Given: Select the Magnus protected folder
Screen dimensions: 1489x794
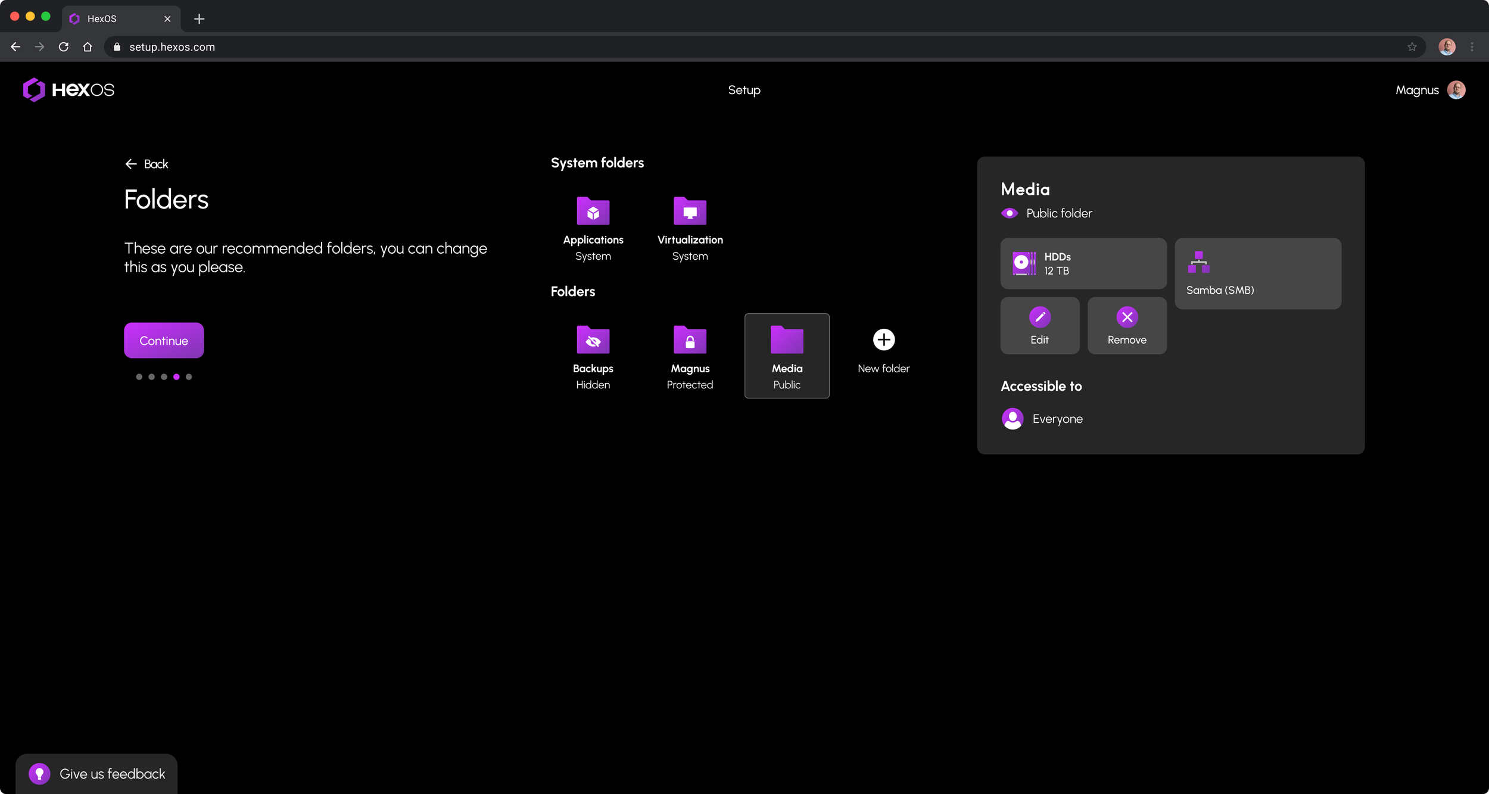Looking at the screenshot, I should [690, 357].
